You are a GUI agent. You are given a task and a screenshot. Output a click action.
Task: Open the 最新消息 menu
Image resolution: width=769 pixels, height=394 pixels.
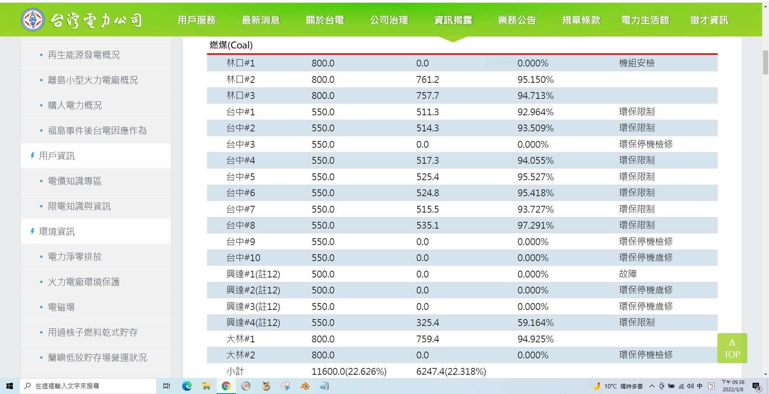(x=261, y=20)
